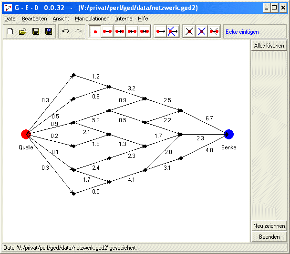Viewport: 290px width, 254px height.
Task: Click the edge weight label 2.5
Action: point(167,100)
